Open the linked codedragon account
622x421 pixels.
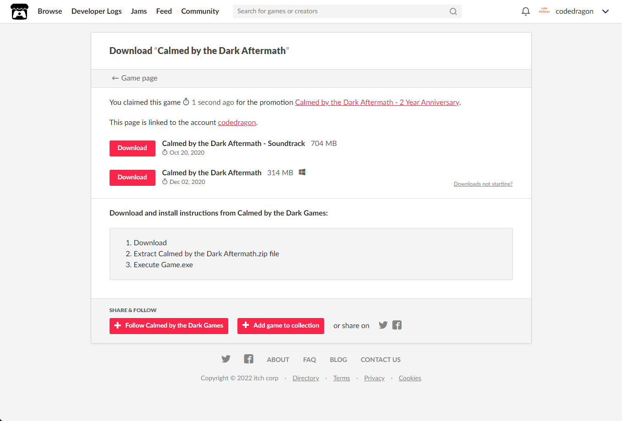237,123
